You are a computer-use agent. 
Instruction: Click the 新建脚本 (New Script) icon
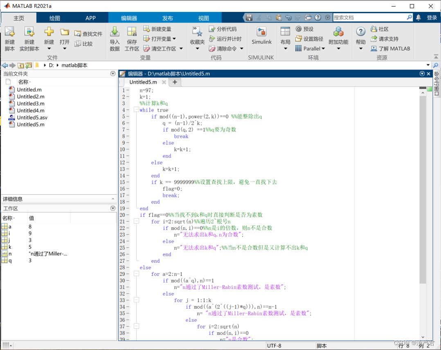point(10,32)
